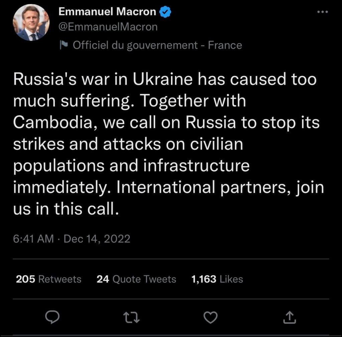
Task: Like the tweet with the heart icon
Action: [210, 317]
